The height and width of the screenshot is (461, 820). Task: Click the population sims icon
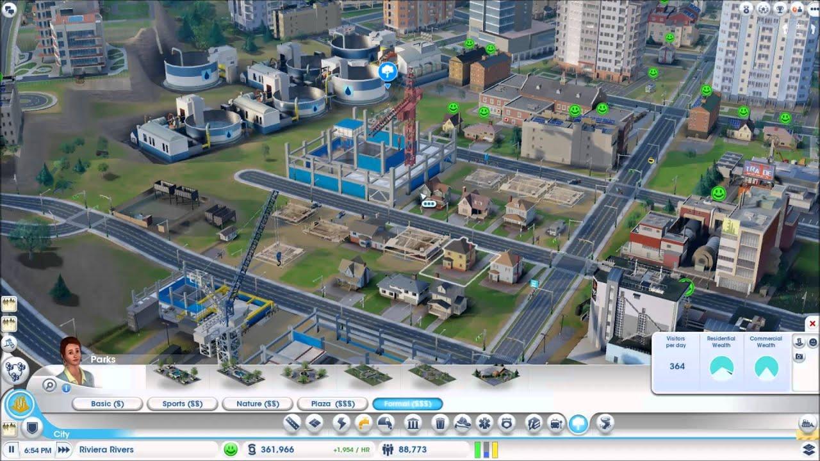tap(387, 449)
